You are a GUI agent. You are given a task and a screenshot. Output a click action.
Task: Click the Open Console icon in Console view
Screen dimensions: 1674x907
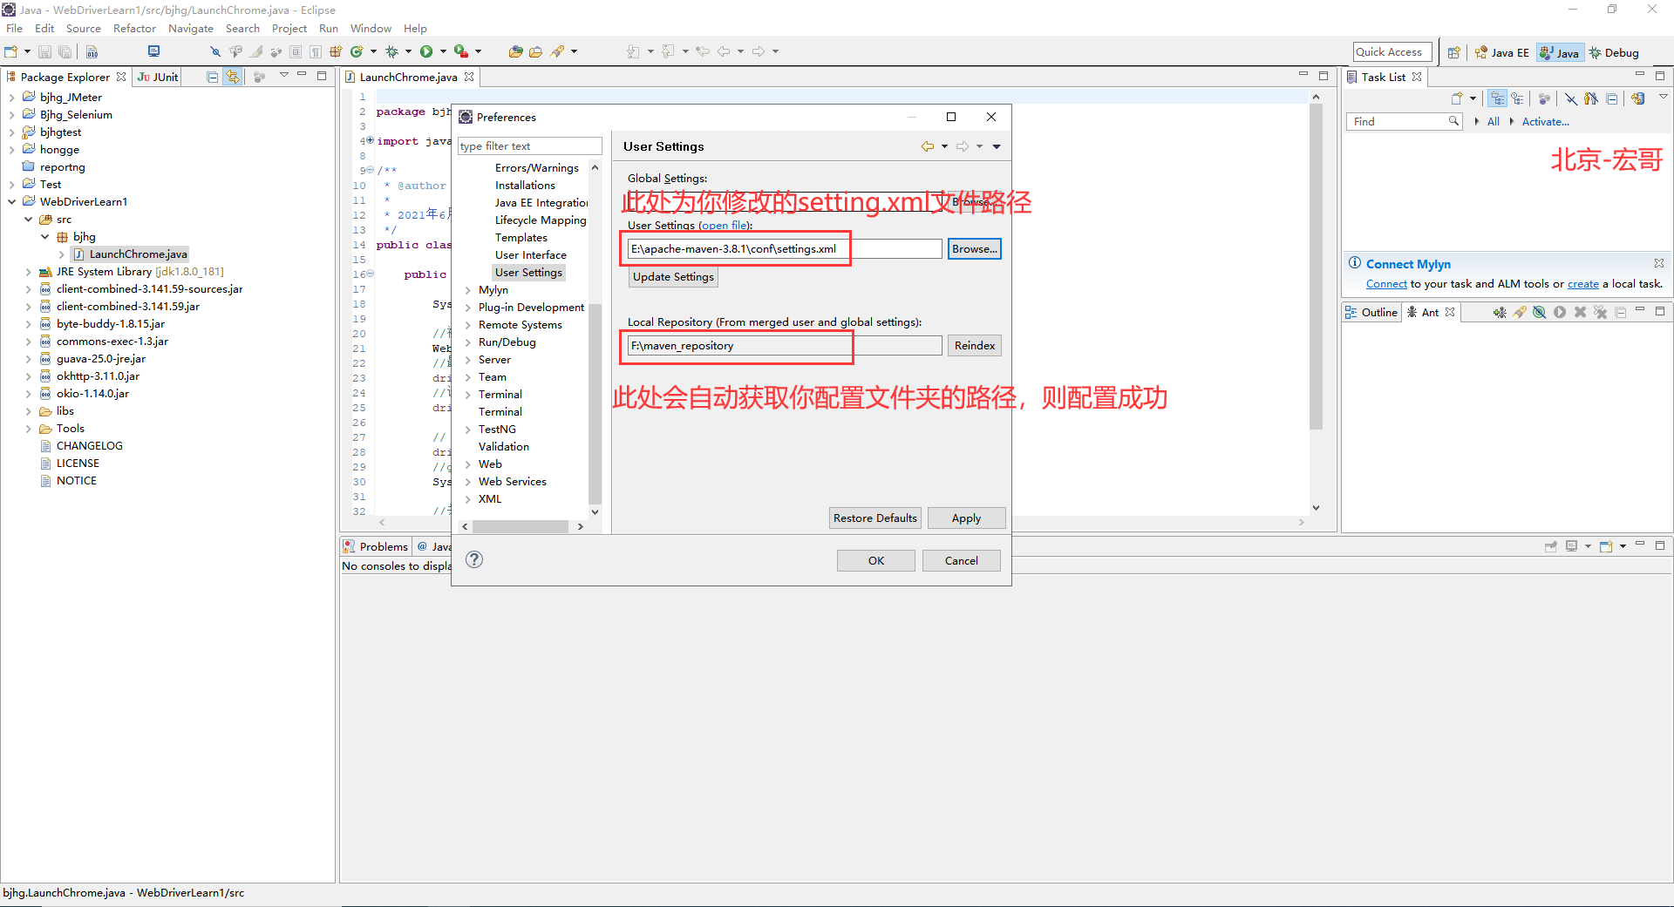[1606, 546]
